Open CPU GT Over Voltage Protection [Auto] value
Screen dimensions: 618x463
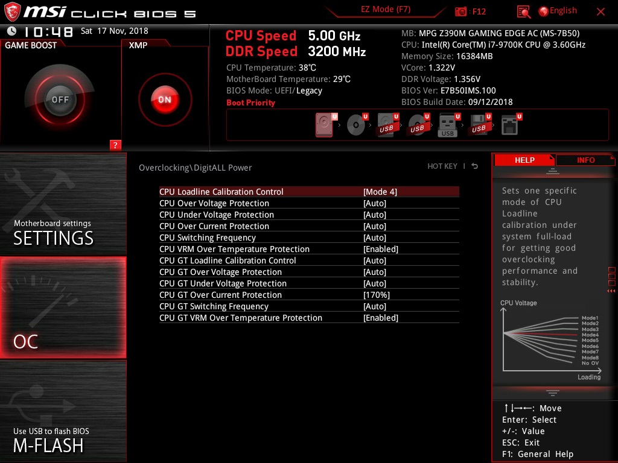[x=374, y=272]
